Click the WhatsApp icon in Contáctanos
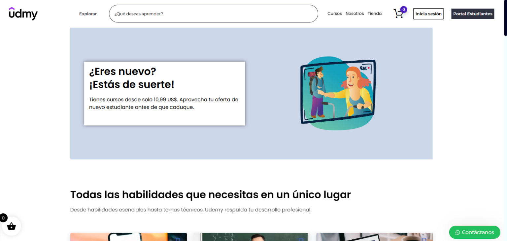 pos(457,232)
